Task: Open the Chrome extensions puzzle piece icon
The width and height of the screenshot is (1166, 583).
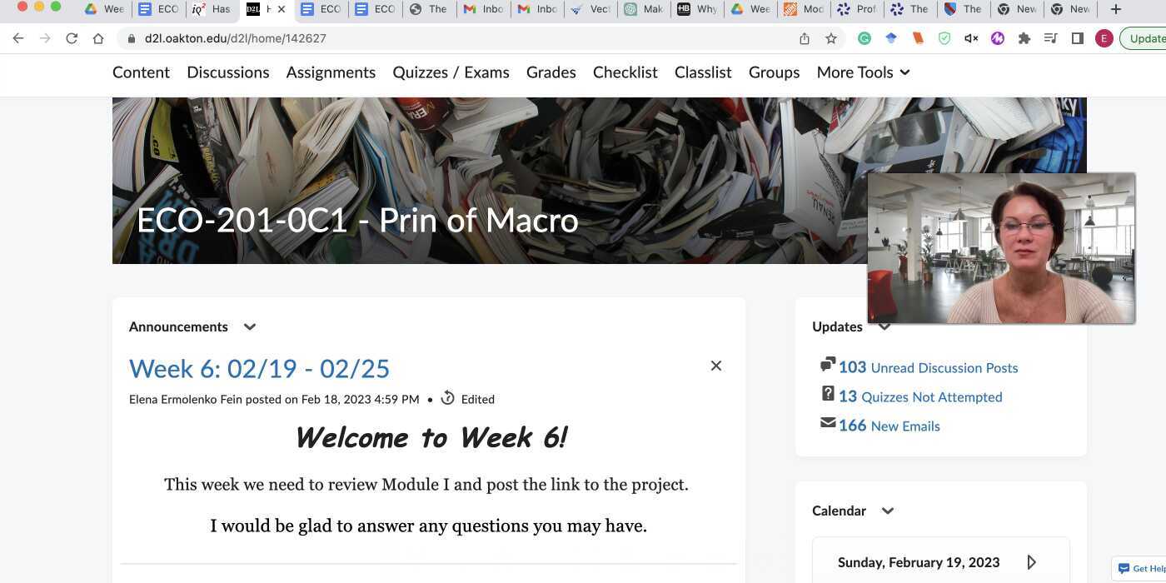Action: 1024,37
